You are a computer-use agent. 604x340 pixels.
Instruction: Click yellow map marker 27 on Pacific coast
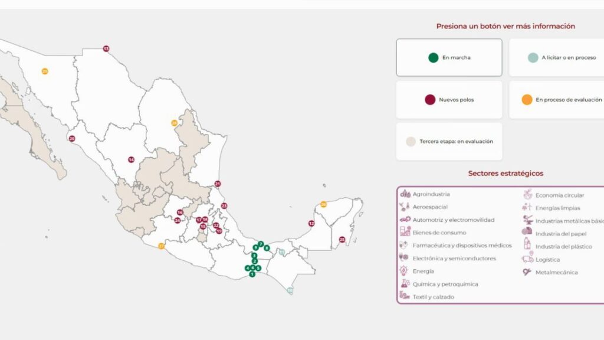click(162, 246)
